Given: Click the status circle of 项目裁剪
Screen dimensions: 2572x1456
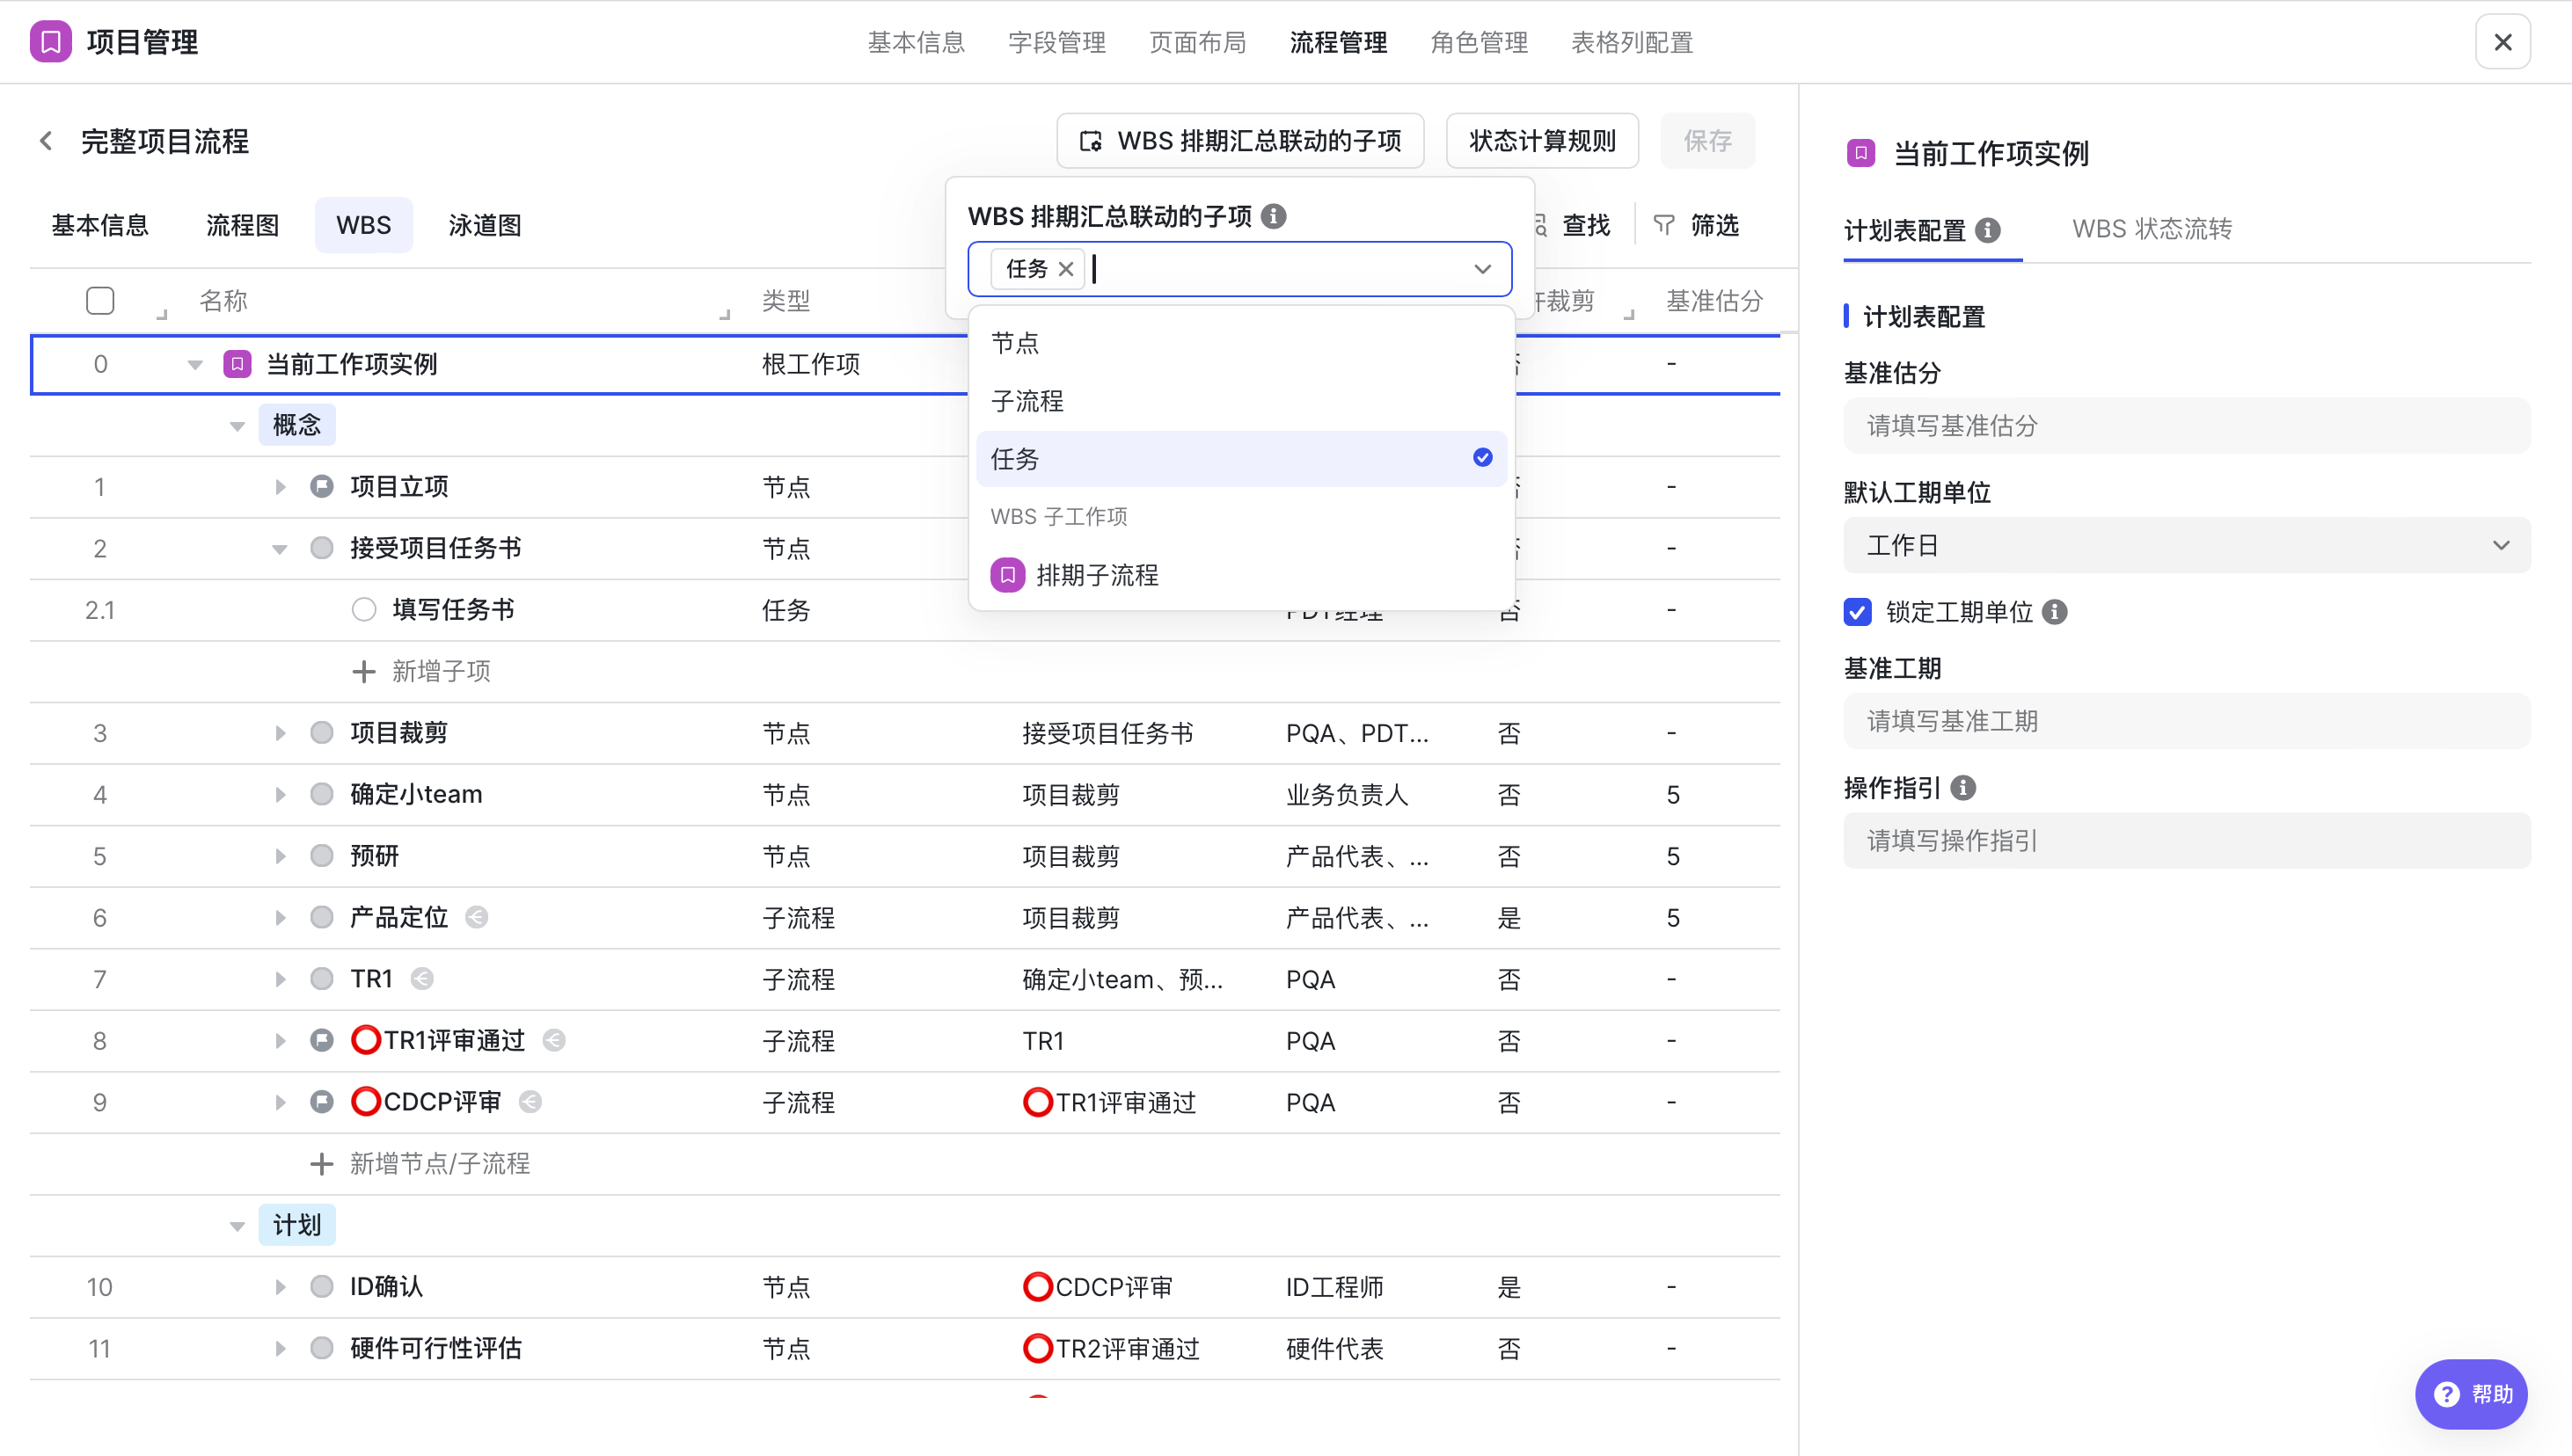Looking at the screenshot, I should [x=321, y=733].
